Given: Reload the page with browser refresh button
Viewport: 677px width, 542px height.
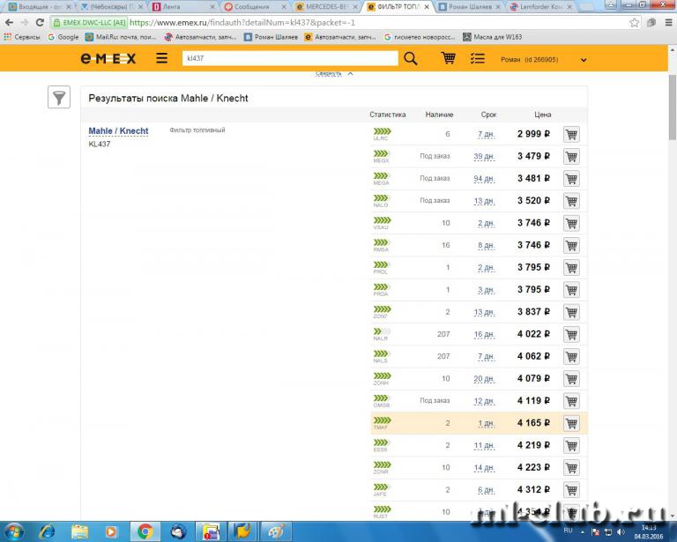Looking at the screenshot, I should tap(40, 22).
